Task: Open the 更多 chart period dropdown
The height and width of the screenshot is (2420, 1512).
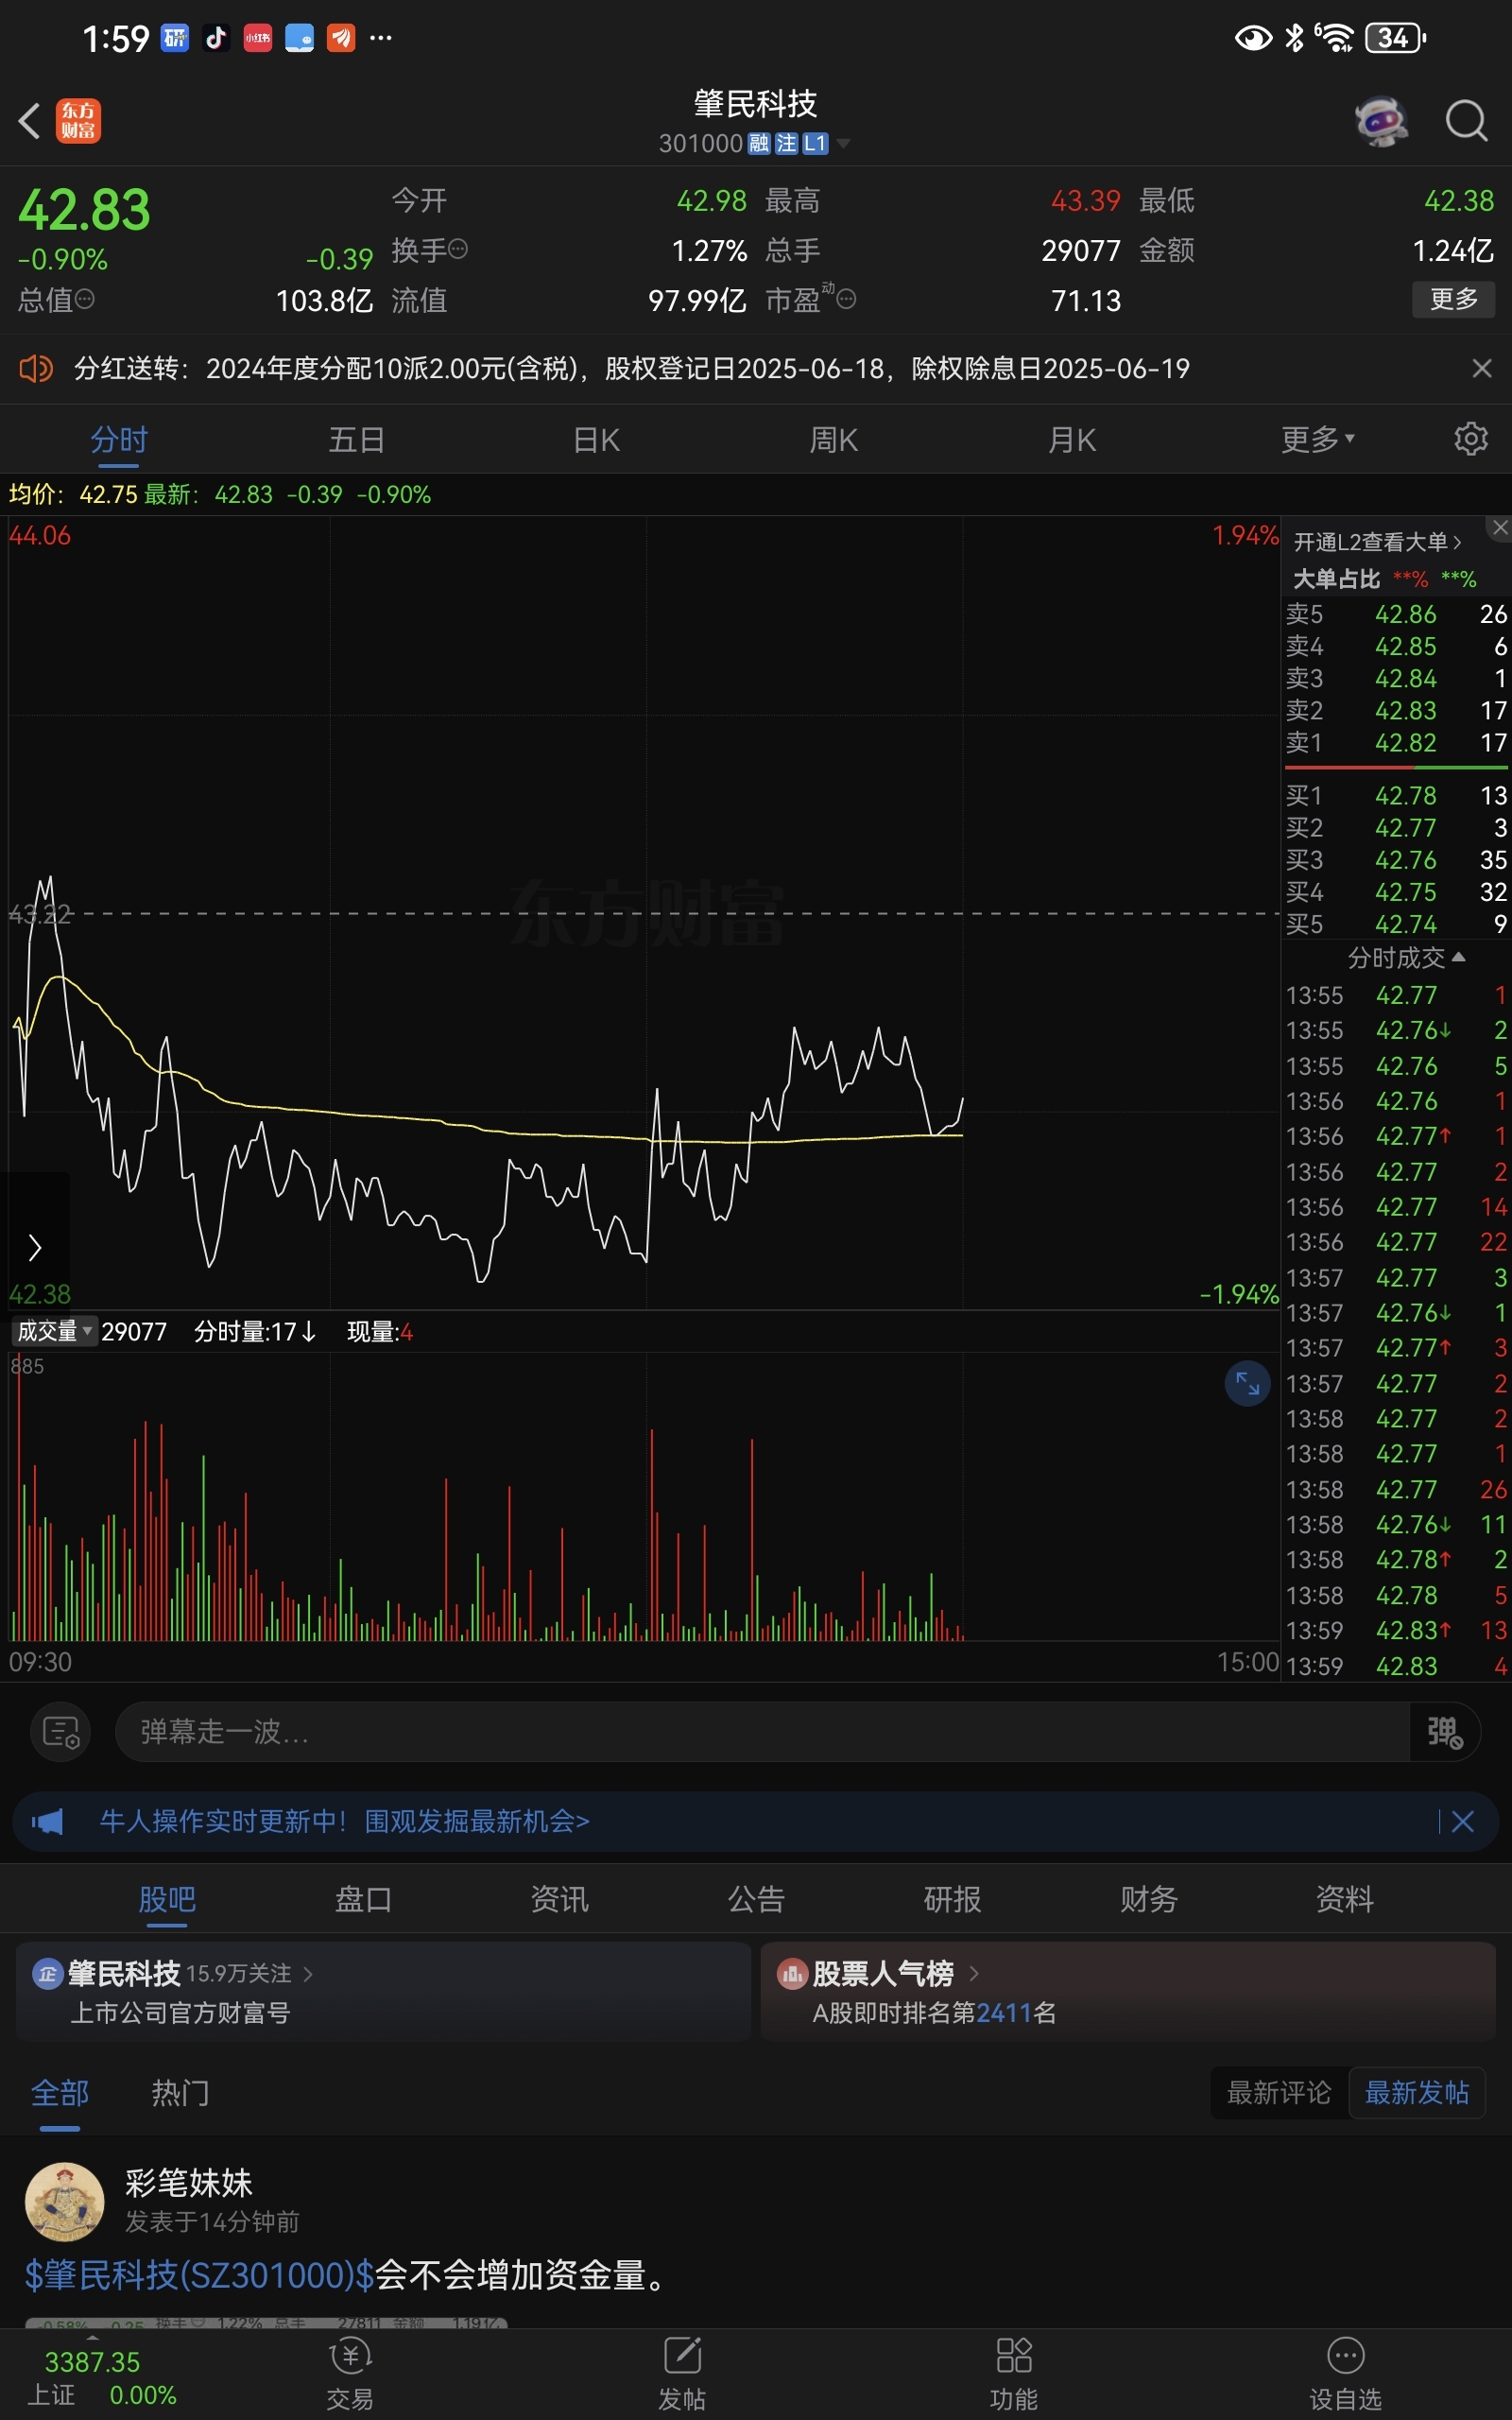Action: pos(1317,440)
